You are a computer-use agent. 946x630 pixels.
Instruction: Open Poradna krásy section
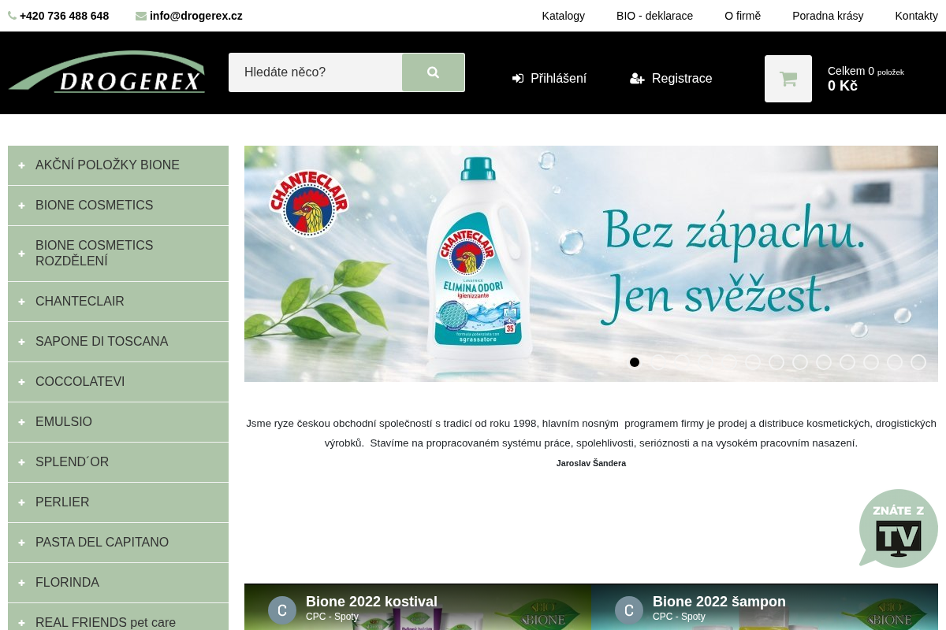pyautogui.click(x=828, y=16)
